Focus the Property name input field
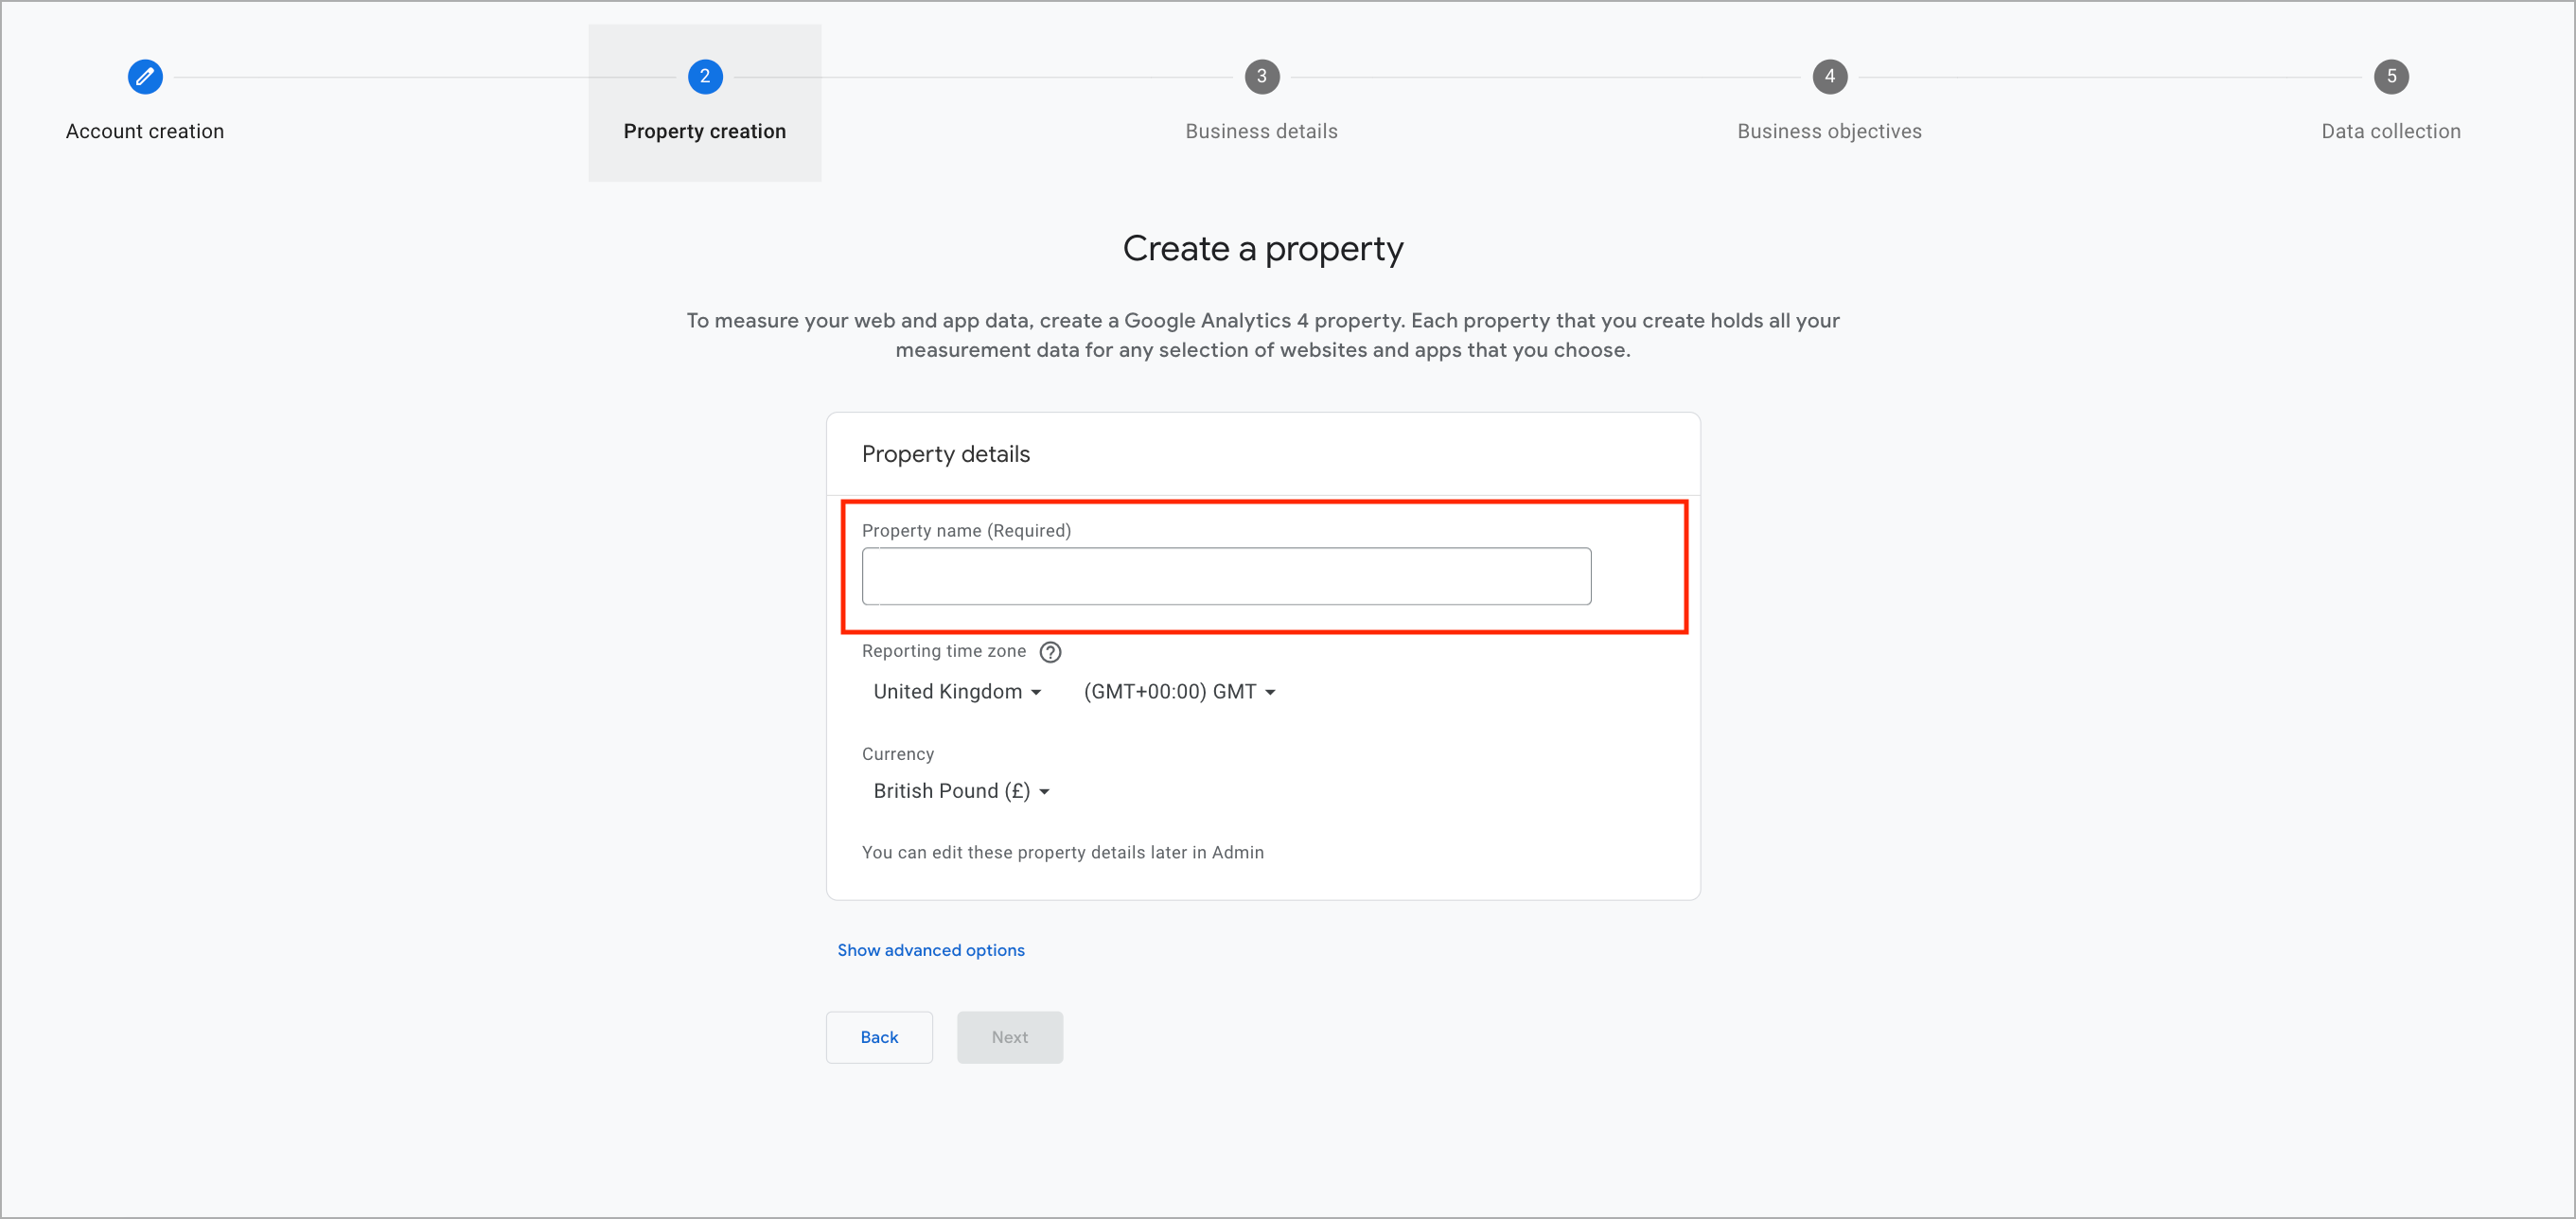This screenshot has height=1219, width=2576. click(1226, 576)
